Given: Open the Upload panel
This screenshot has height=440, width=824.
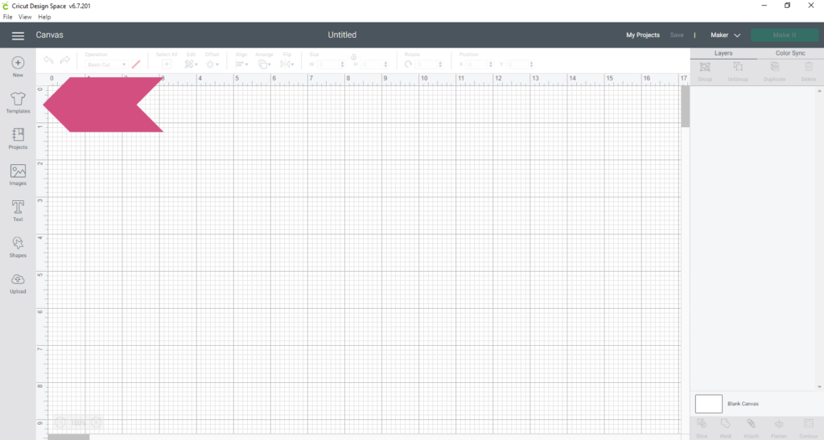Looking at the screenshot, I should [18, 283].
